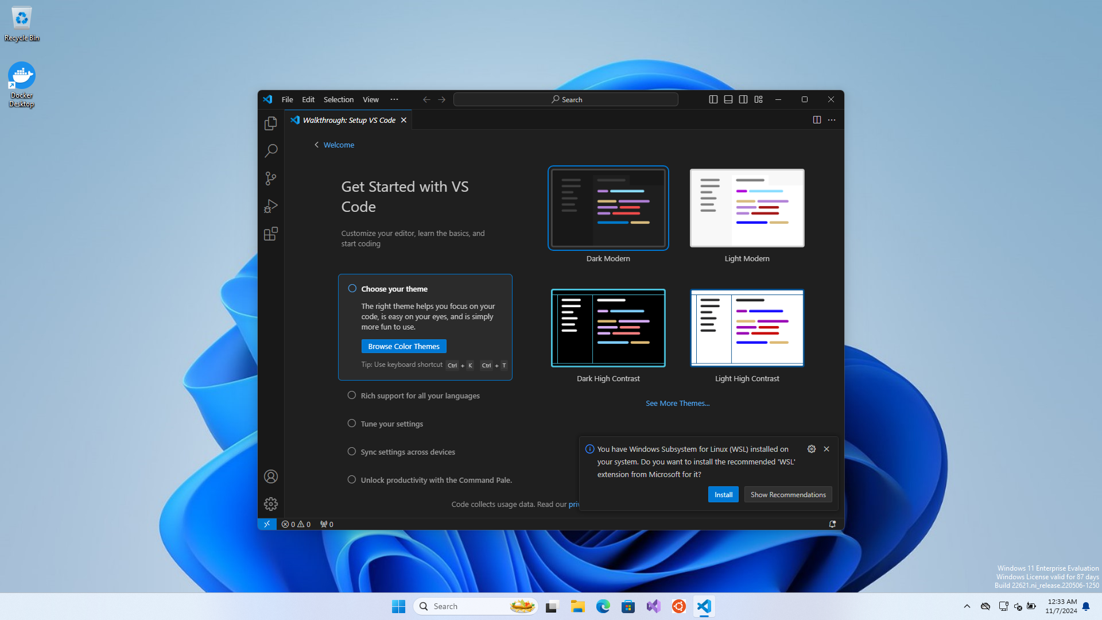Click the Browse Color Themes button
The width and height of the screenshot is (1102, 620).
click(x=403, y=346)
